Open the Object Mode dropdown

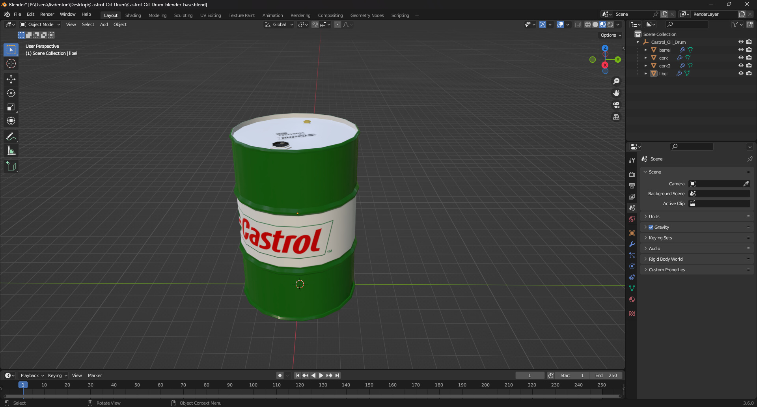[x=40, y=24]
